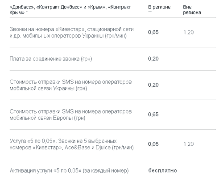Select the «Вне региона» column header
The width and height of the screenshot is (223, 178).
192,10
